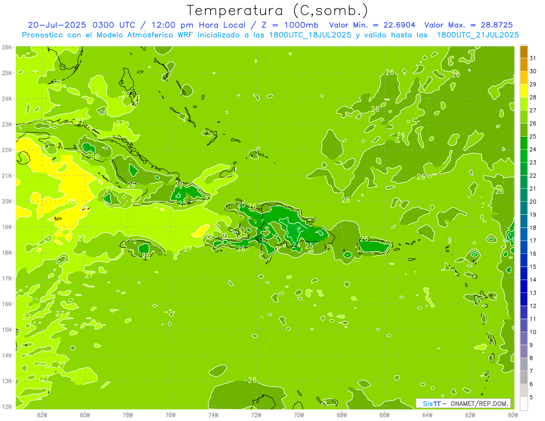Click the '15N' latitude axis label
This screenshot has width=545, height=421.
(x=7, y=330)
